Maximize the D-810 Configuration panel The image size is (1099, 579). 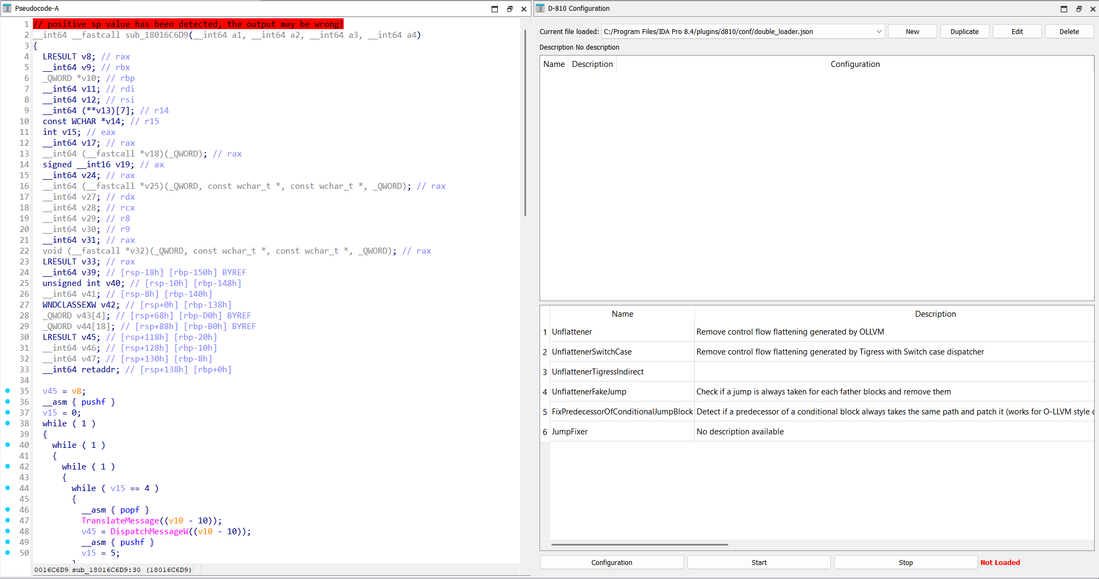1063,9
